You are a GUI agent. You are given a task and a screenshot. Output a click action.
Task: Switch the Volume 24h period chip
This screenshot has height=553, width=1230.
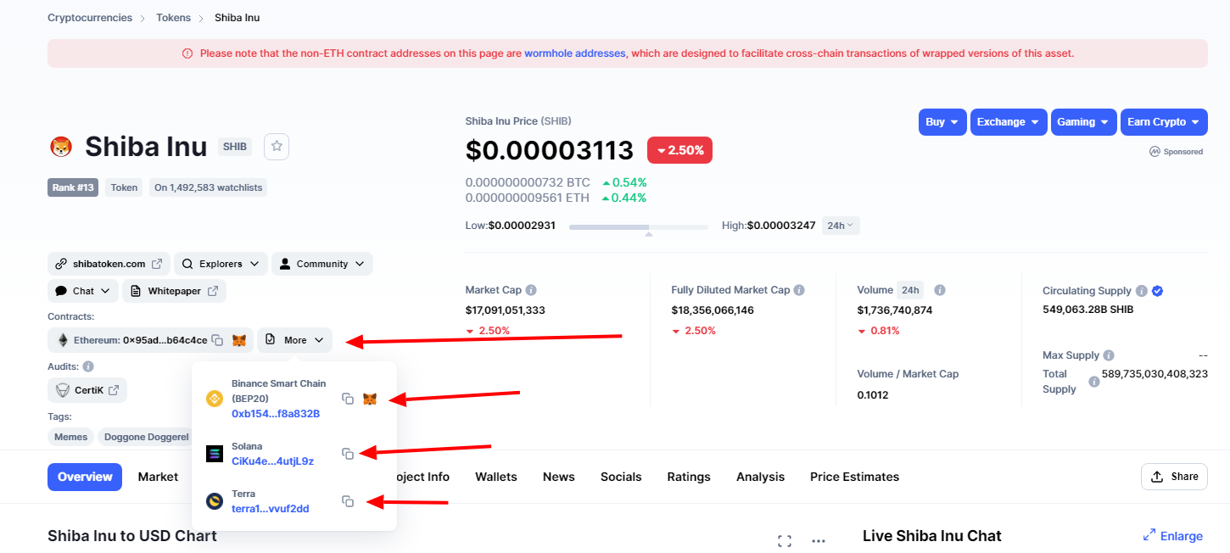(x=911, y=290)
